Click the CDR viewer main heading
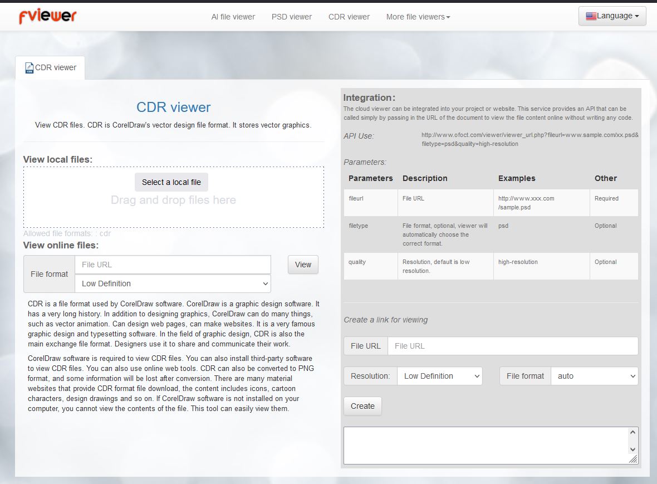The image size is (657, 484). coord(174,107)
